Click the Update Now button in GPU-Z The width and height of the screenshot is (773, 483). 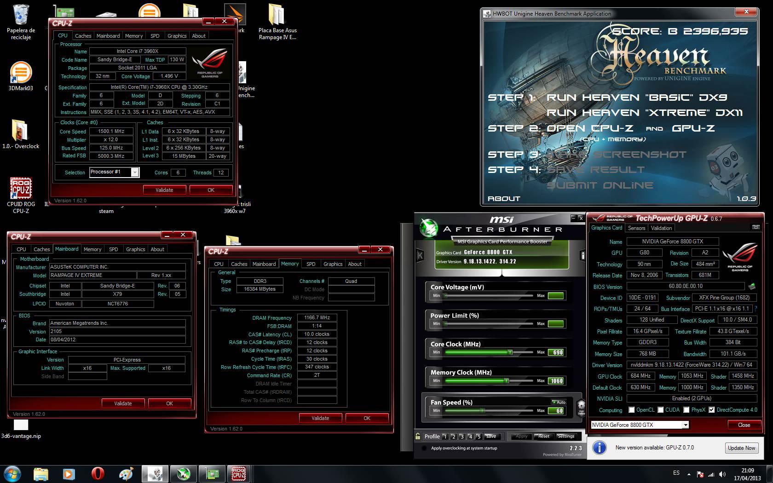[741, 448]
